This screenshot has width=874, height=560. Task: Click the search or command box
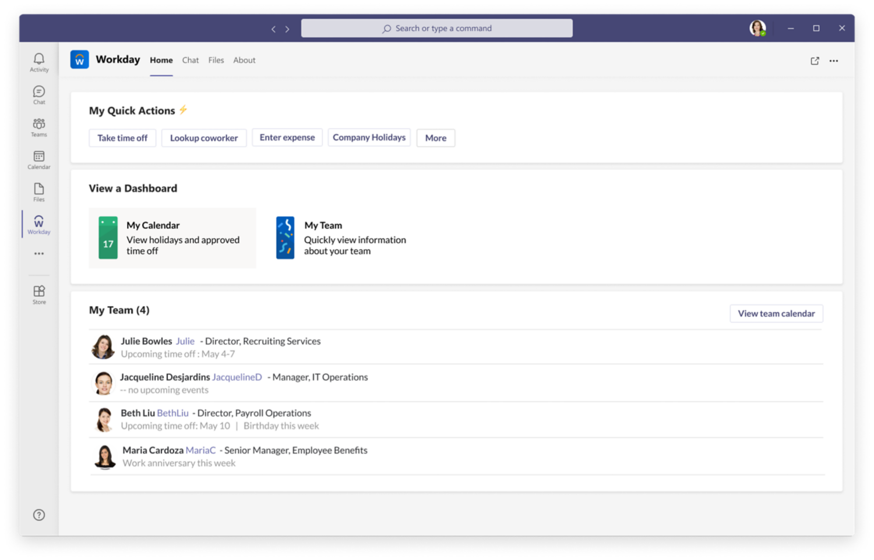pyautogui.click(x=436, y=28)
